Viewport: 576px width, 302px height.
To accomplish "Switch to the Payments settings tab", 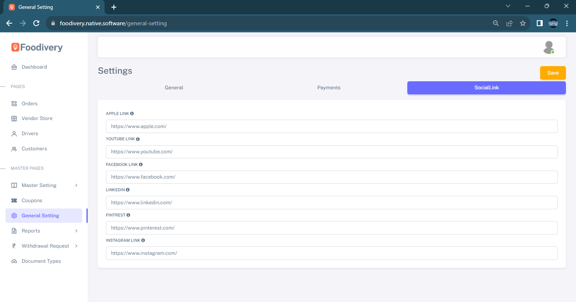I will tap(329, 88).
